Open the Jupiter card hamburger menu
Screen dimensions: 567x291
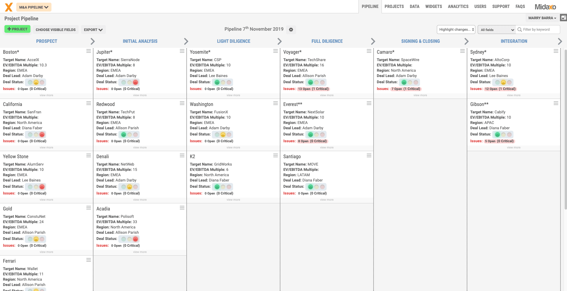[182, 51]
